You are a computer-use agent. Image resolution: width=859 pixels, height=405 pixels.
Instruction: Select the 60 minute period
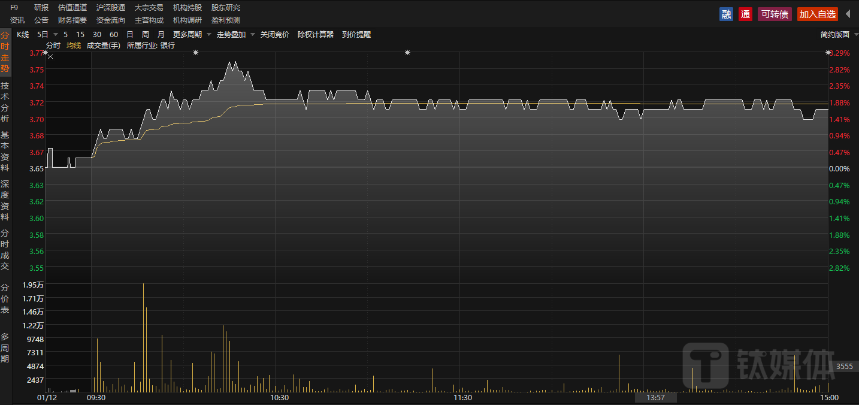coord(114,35)
